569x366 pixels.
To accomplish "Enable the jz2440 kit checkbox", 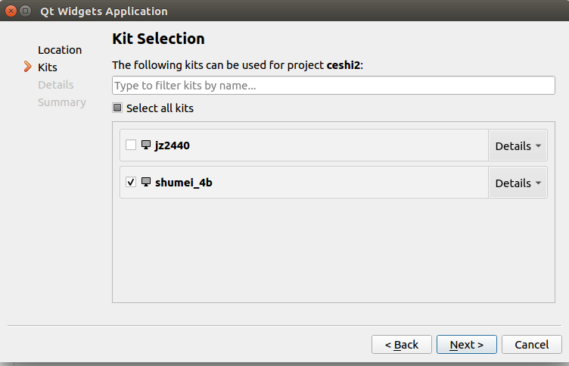I will (x=131, y=145).
